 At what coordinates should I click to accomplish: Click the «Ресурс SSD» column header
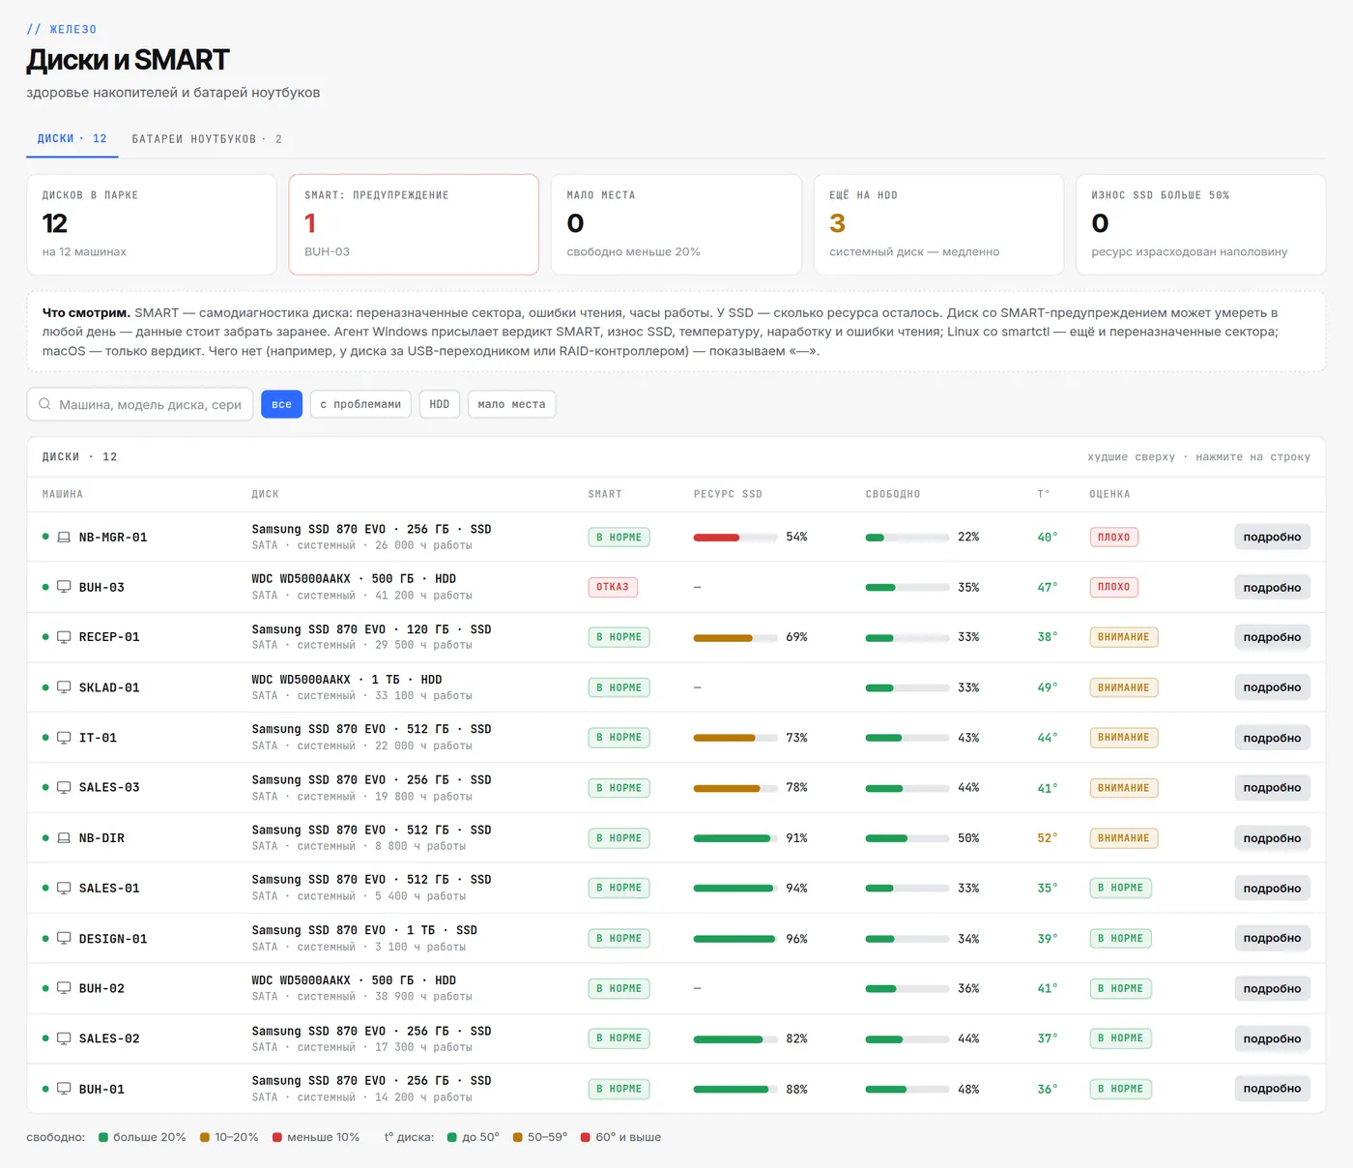click(x=728, y=494)
